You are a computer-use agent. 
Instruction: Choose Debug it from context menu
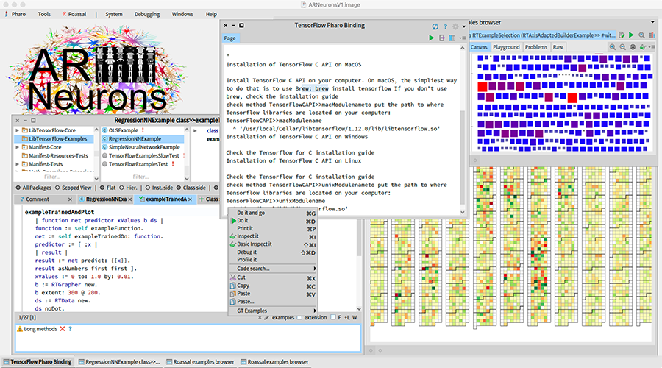pos(273,252)
